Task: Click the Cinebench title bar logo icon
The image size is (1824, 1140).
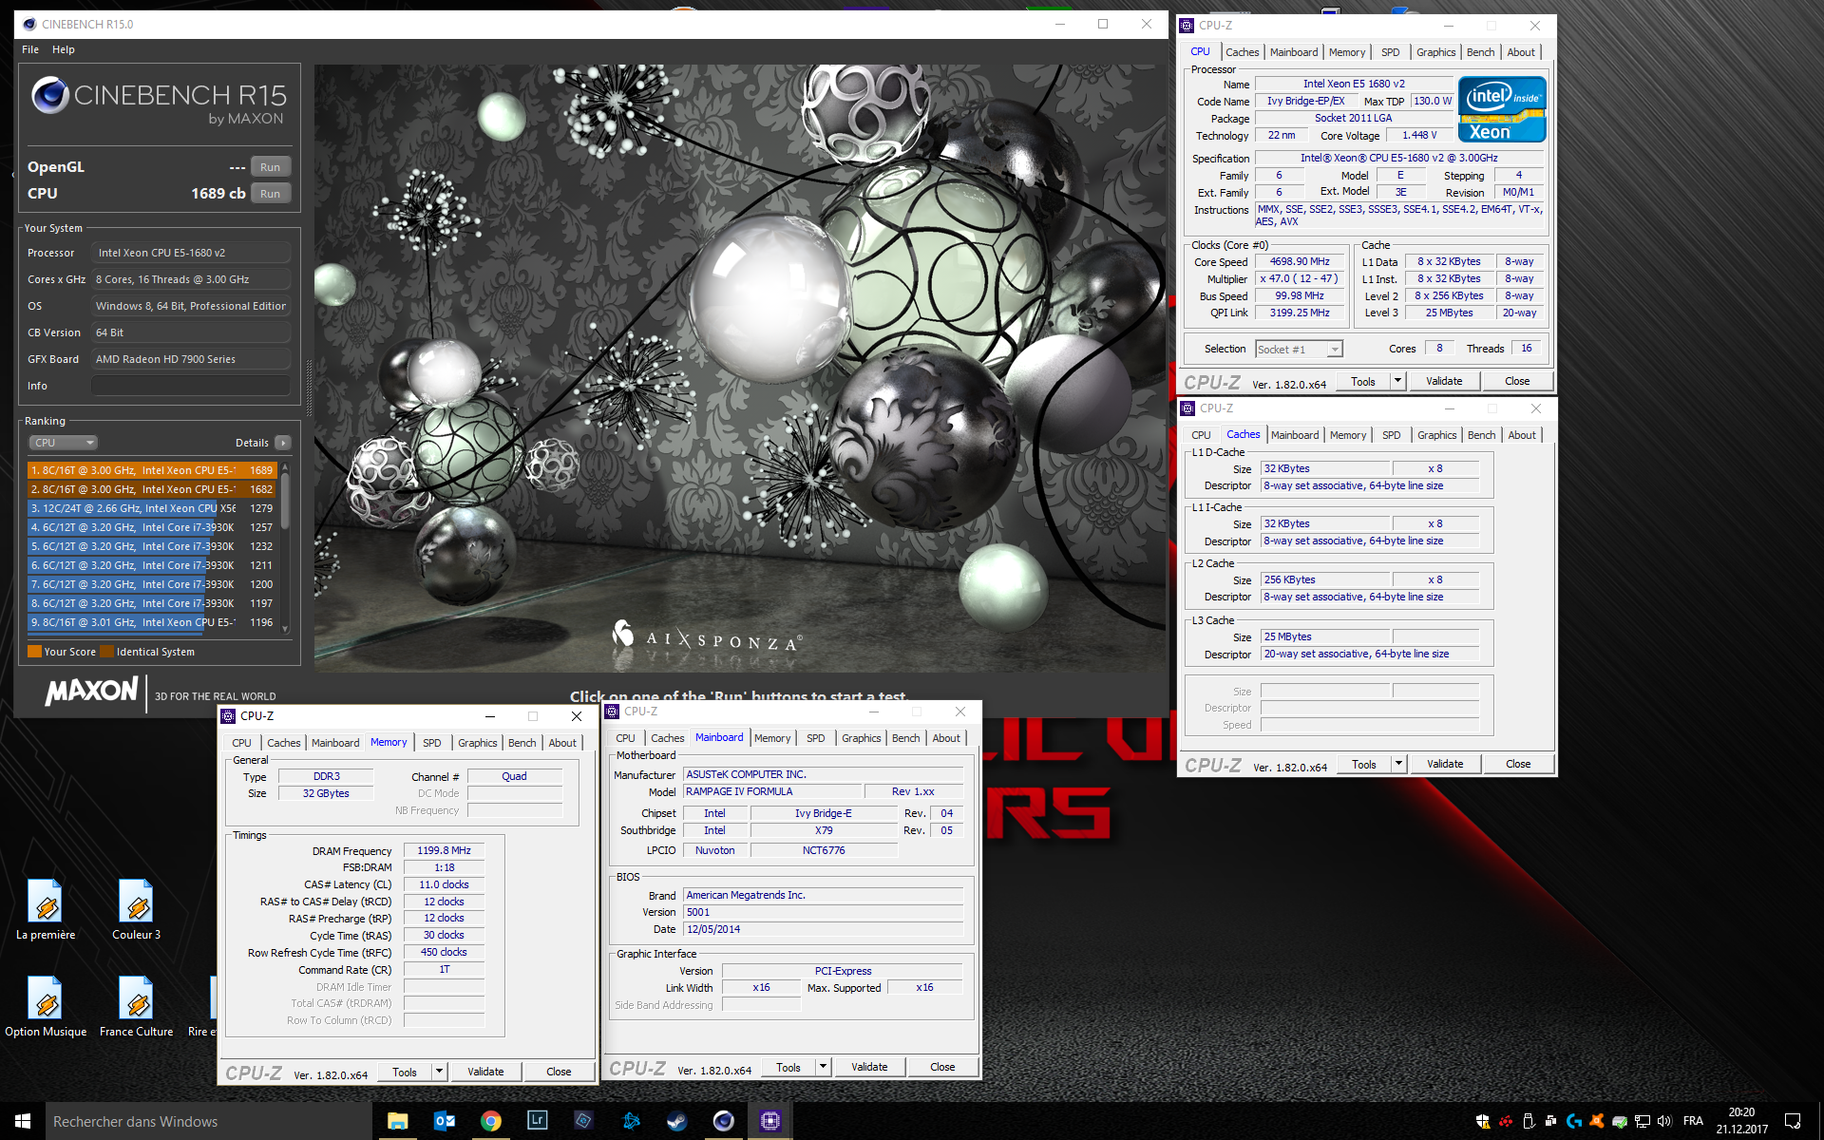Action: 28,24
